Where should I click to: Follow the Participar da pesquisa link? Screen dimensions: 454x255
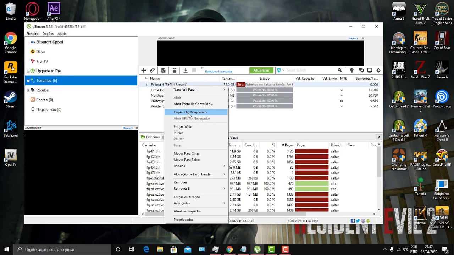click(218, 72)
